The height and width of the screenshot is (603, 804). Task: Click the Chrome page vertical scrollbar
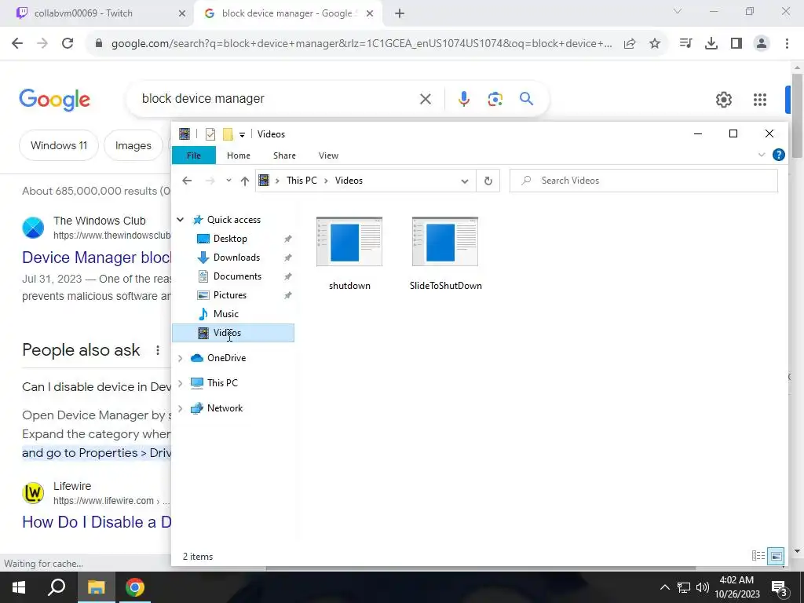pos(797,115)
